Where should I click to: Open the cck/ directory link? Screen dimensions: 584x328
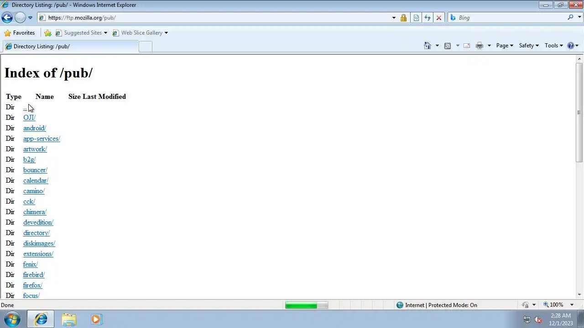point(29,201)
